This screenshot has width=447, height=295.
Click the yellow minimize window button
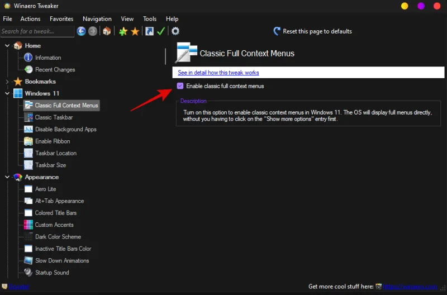(405, 6)
